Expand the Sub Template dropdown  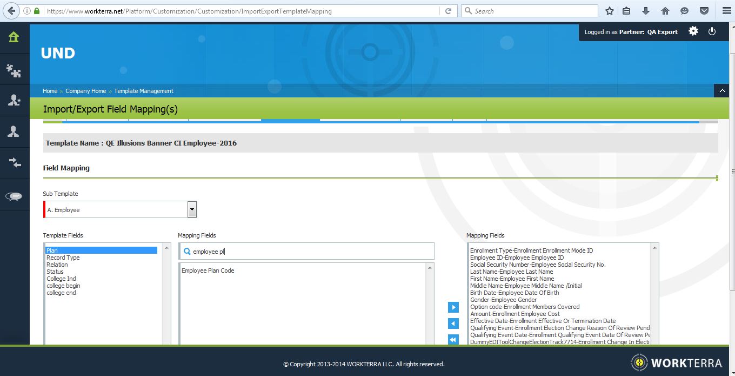192,210
